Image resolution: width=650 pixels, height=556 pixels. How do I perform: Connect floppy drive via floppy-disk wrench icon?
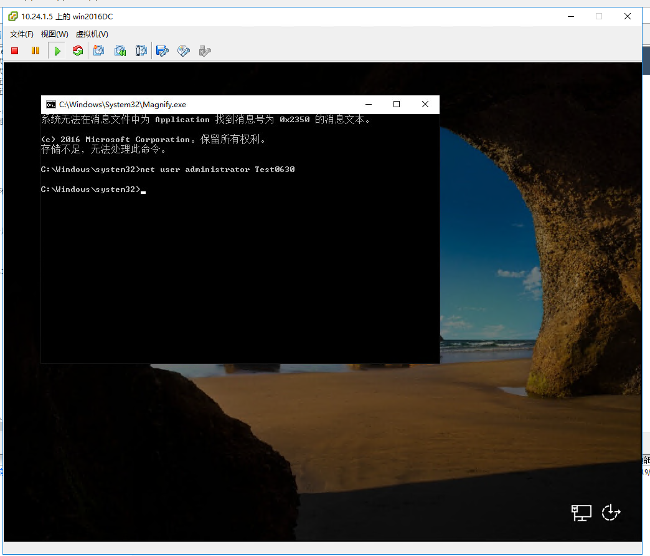tap(162, 50)
